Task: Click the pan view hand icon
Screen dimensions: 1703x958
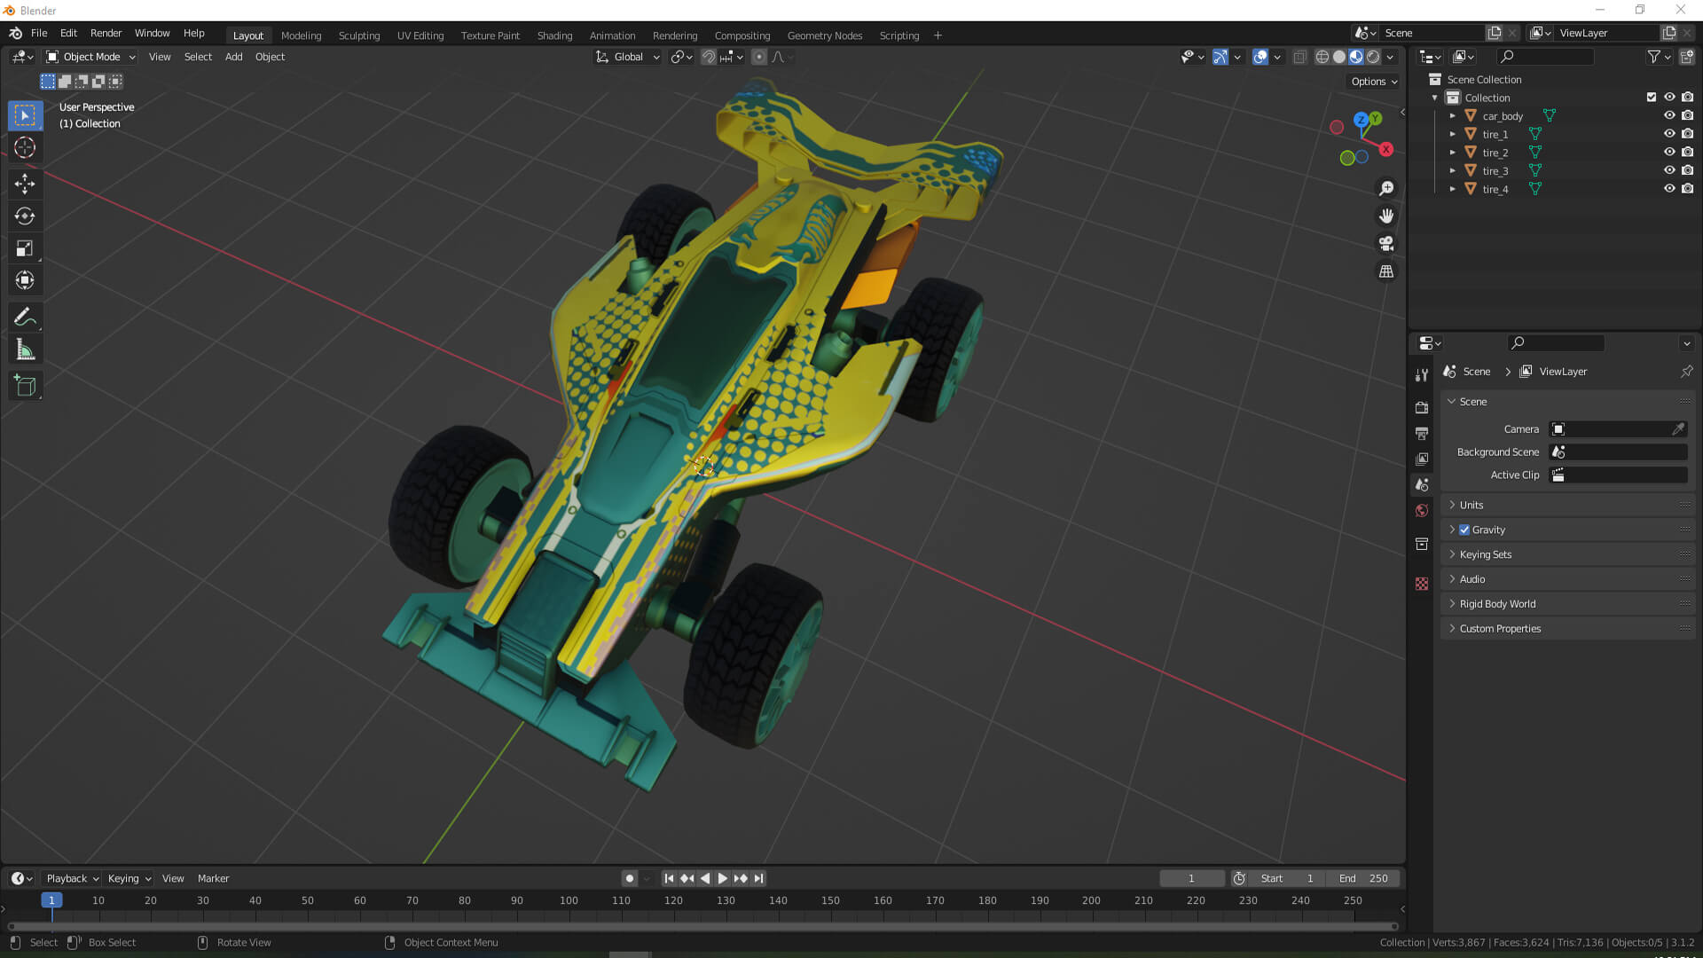Action: click(x=1386, y=216)
